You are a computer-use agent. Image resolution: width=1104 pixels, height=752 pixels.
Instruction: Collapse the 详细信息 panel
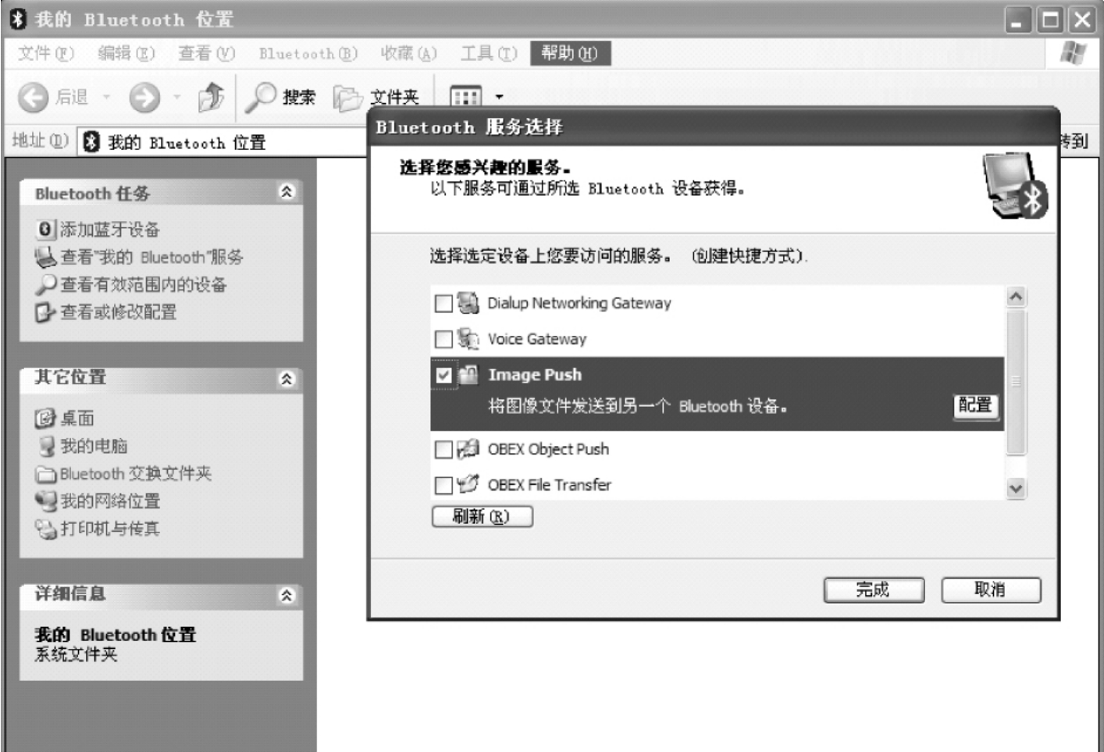tap(287, 595)
